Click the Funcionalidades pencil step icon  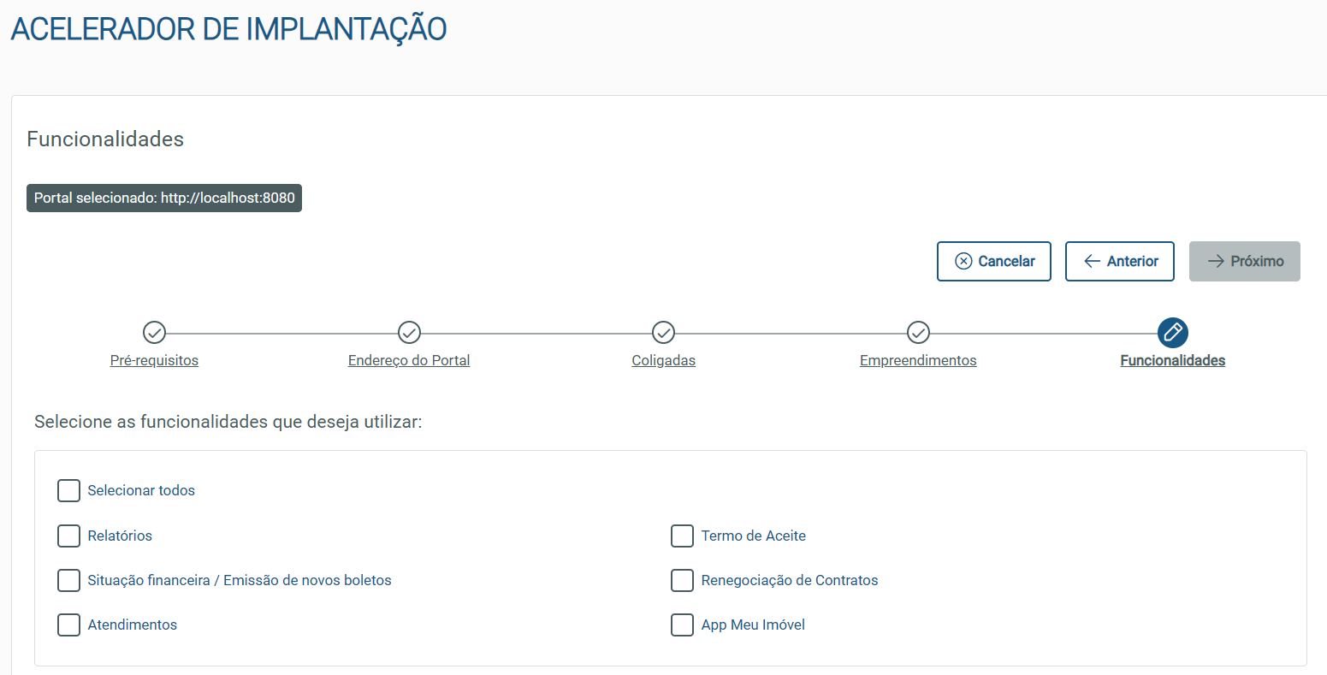tap(1172, 332)
